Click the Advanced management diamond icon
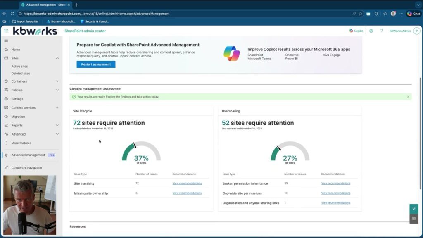The image size is (423, 238). 6,155
